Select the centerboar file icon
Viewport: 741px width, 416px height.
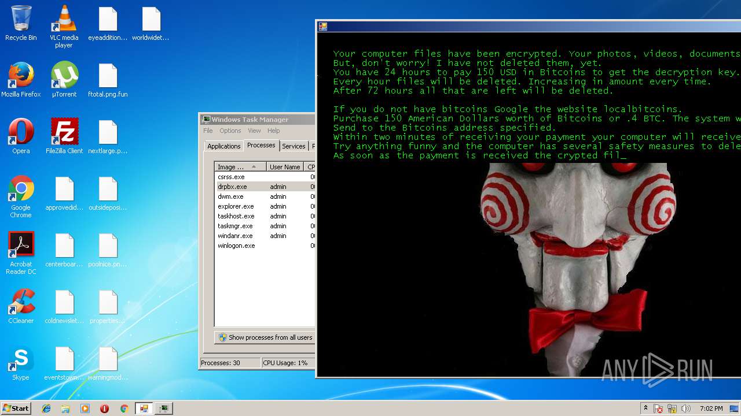click(64, 250)
